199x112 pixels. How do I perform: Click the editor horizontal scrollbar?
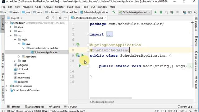(111, 98)
